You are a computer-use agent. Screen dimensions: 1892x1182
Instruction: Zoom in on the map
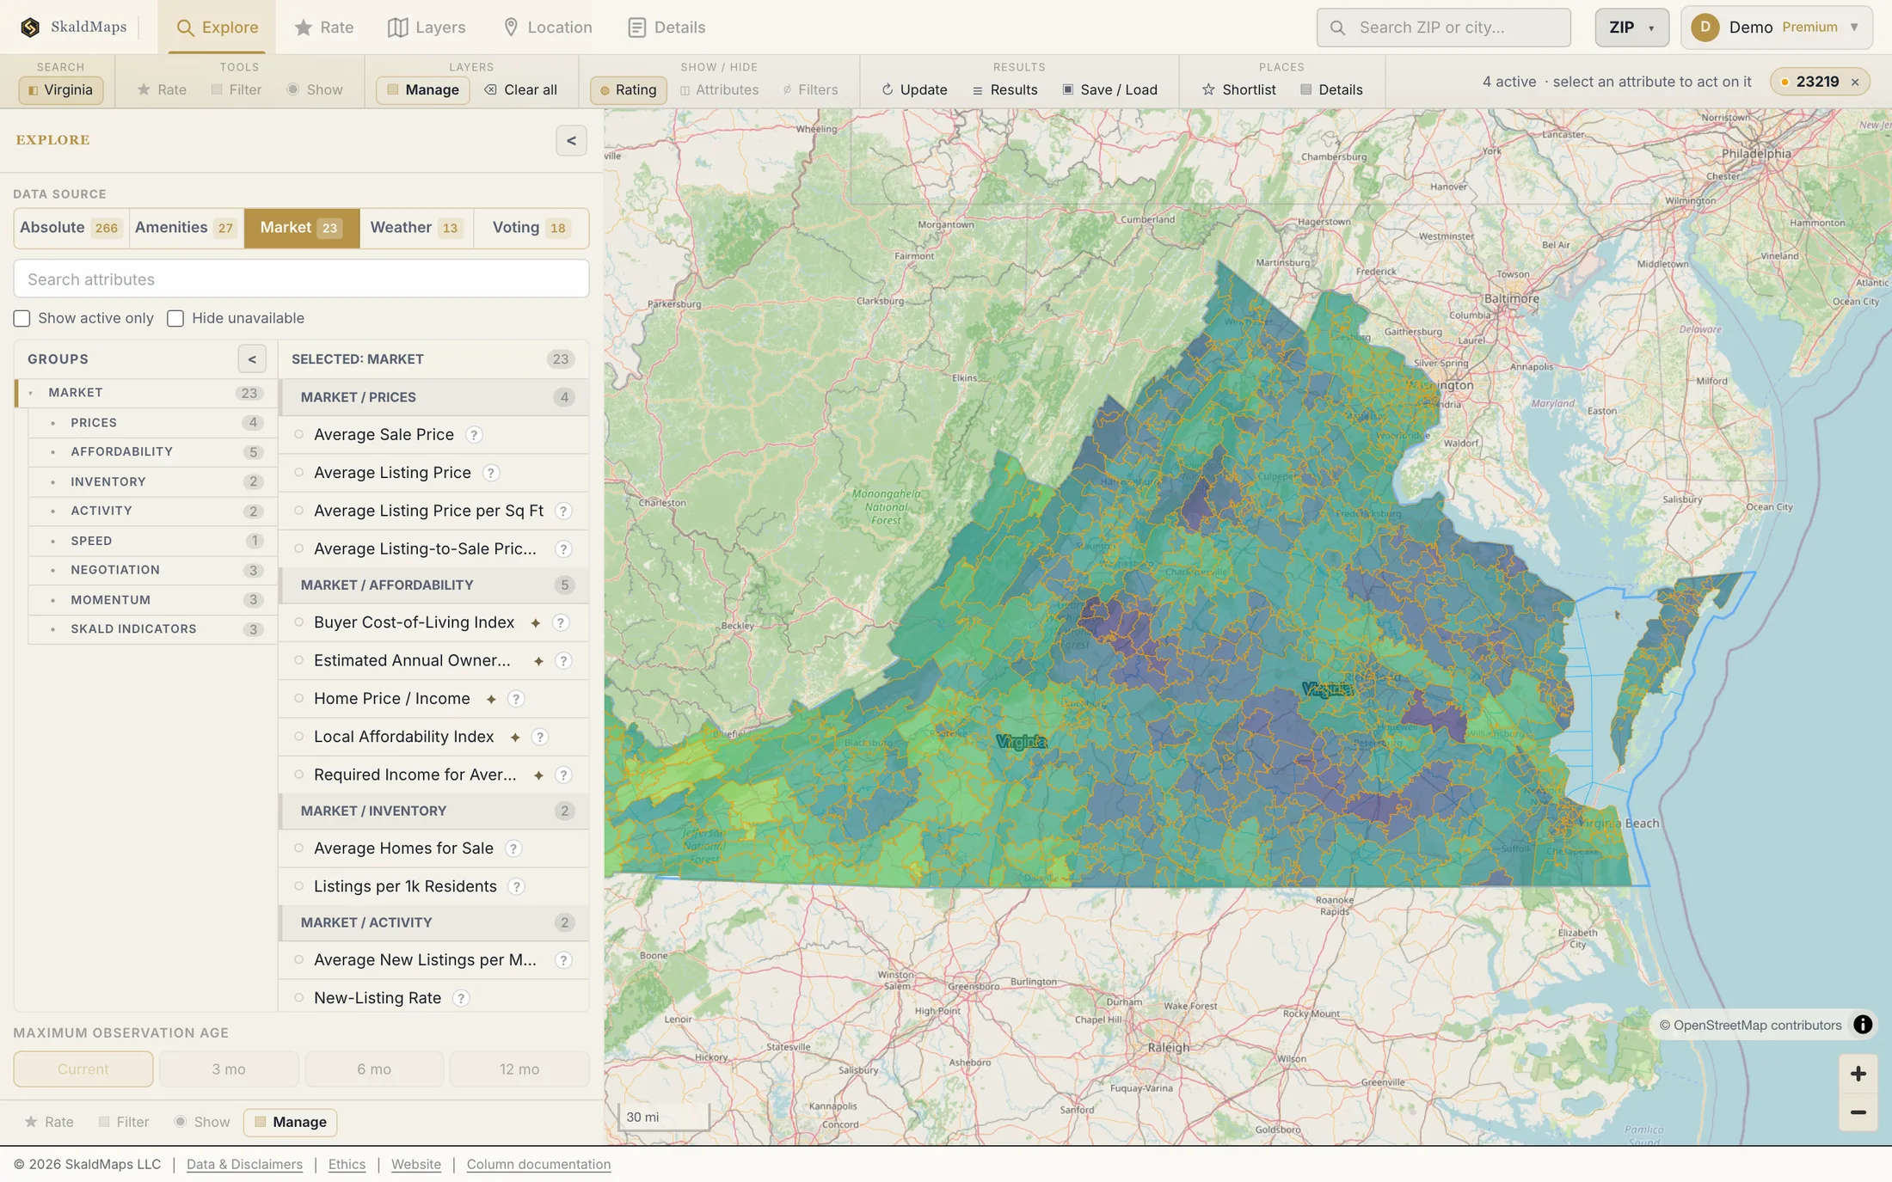click(1858, 1074)
